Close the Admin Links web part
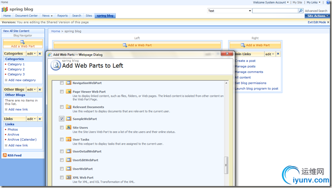This screenshot has width=332, height=188. (278, 54)
